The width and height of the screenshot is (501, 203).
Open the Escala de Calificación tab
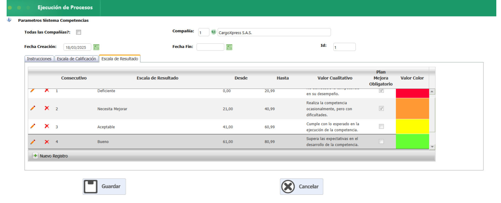point(76,59)
